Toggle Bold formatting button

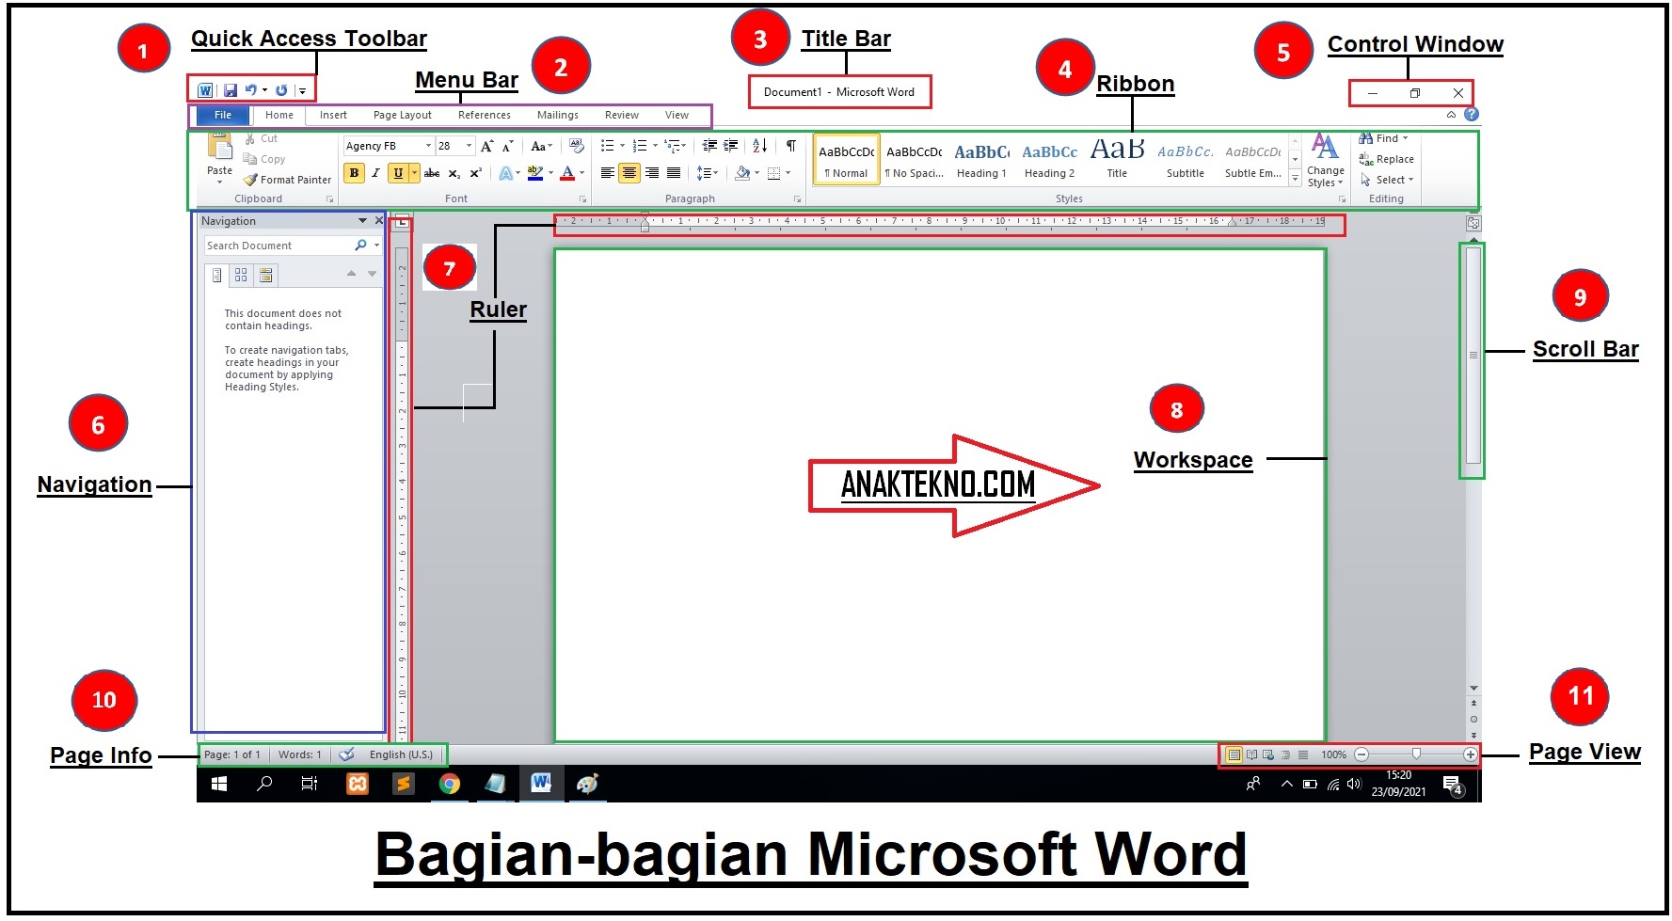click(354, 173)
